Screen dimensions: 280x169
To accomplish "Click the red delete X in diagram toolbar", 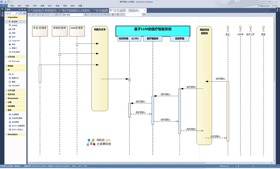I will tap(121, 14).
